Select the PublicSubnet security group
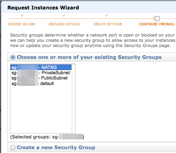Image resolution: width=176 pixels, height=153 pixels. pyautogui.click(x=41, y=78)
